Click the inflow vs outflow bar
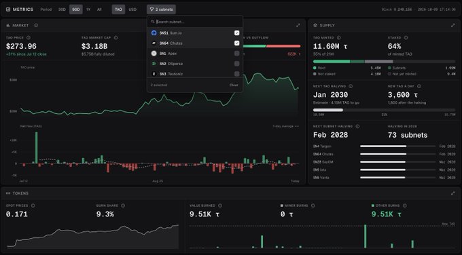The width and height of the screenshot is (462, 255). 271,46
